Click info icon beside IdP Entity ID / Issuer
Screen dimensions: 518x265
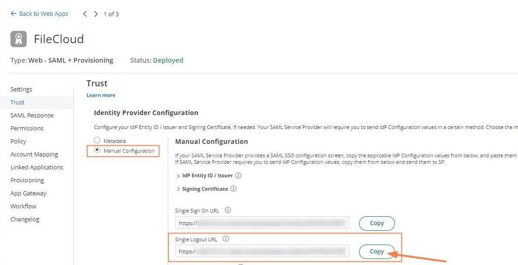pyautogui.click(x=238, y=176)
